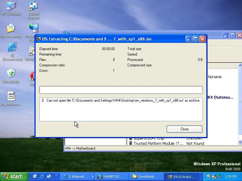
Task: Select the en_windows ISO file on desktop
Action: click(x=11, y=99)
